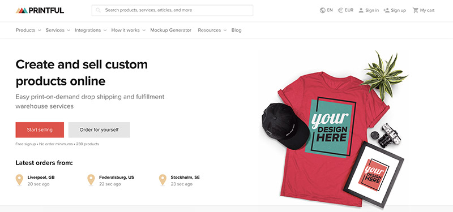
Task: Click the globe language icon
Action: 322,10
